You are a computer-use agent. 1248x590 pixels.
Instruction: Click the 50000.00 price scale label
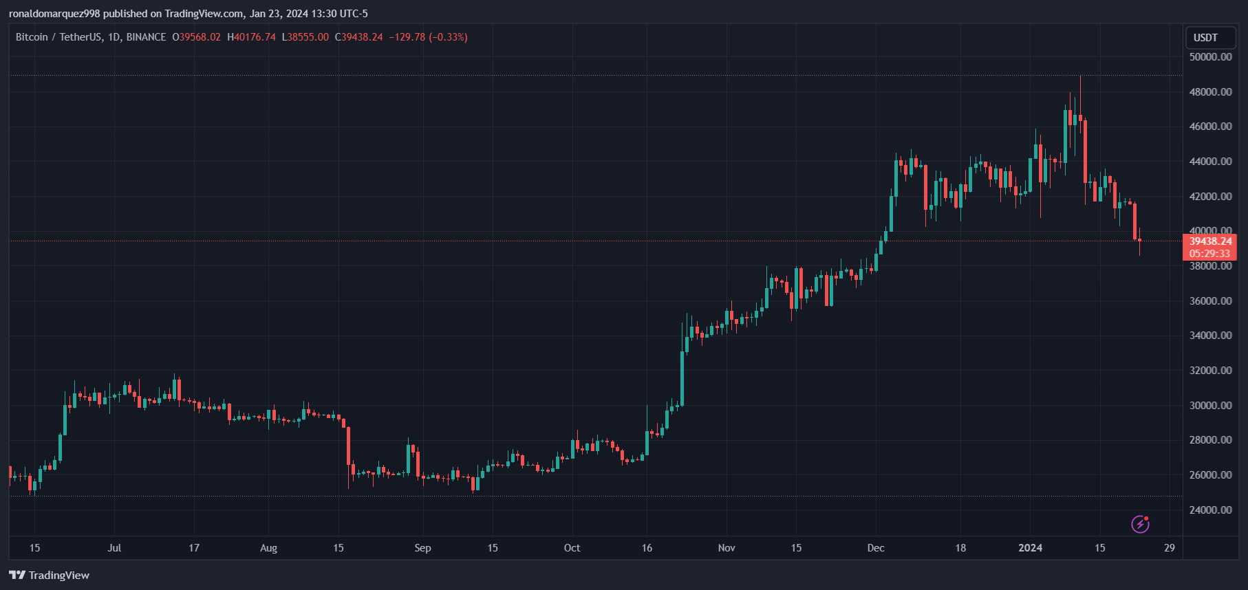tap(1210, 57)
